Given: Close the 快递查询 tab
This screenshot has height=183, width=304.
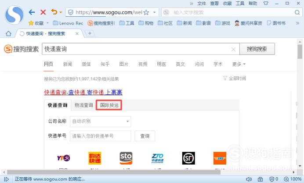Looking at the screenshot, I should pyautogui.click(x=77, y=34).
